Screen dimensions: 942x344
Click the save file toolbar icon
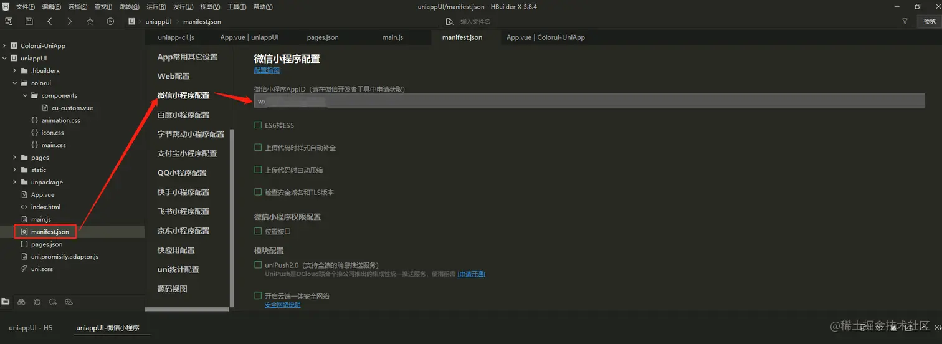tap(29, 21)
